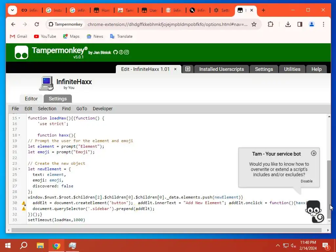Open the Selection menu
This screenshot has height=252, width=336.
(47, 109)
